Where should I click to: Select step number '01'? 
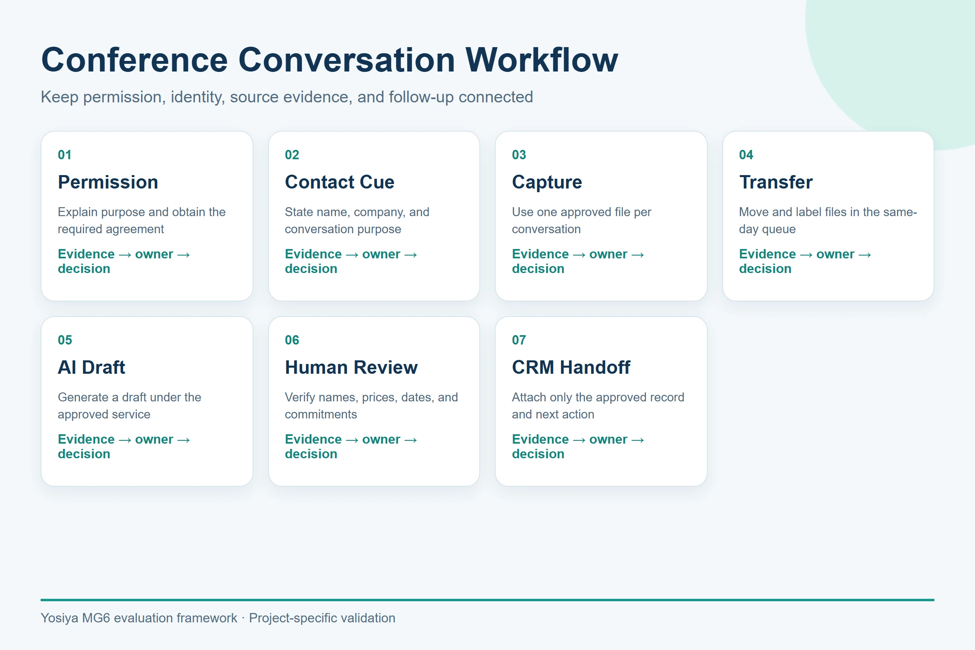tap(65, 155)
